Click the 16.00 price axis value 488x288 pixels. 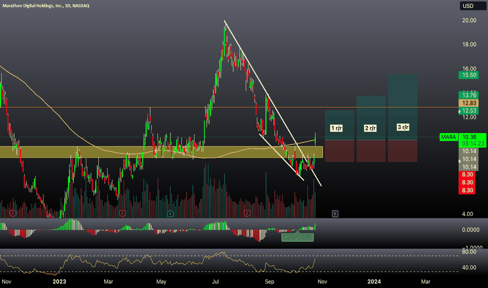pyautogui.click(x=469, y=69)
